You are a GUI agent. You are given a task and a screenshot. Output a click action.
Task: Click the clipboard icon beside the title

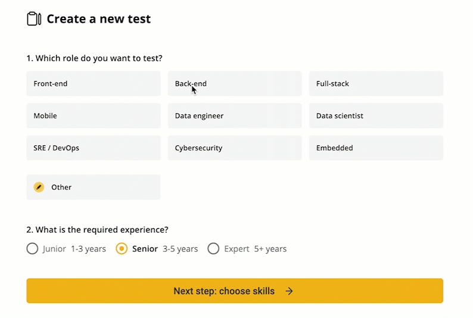(34, 19)
